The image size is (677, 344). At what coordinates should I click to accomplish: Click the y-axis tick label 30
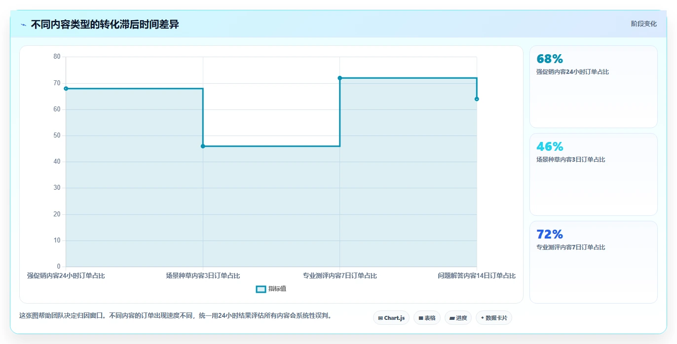(57, 188)
